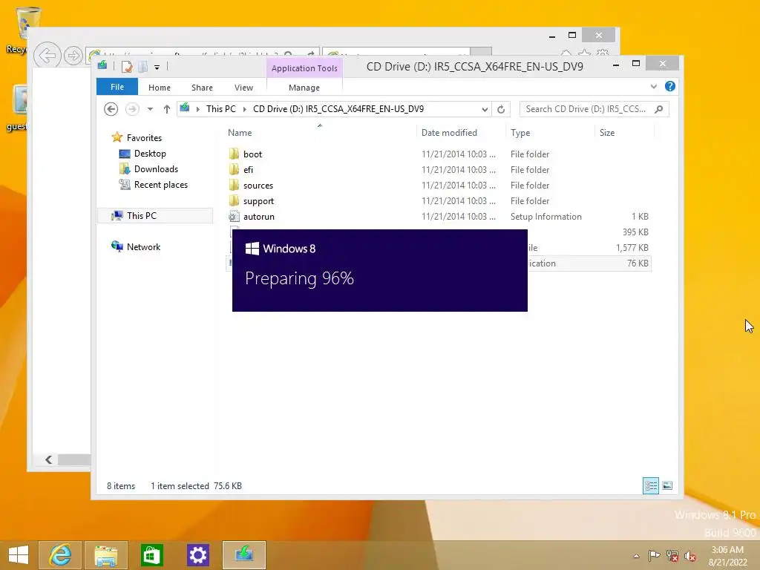
Task: Open Internet Explorer from the taskbar
Action: (60, 555)
